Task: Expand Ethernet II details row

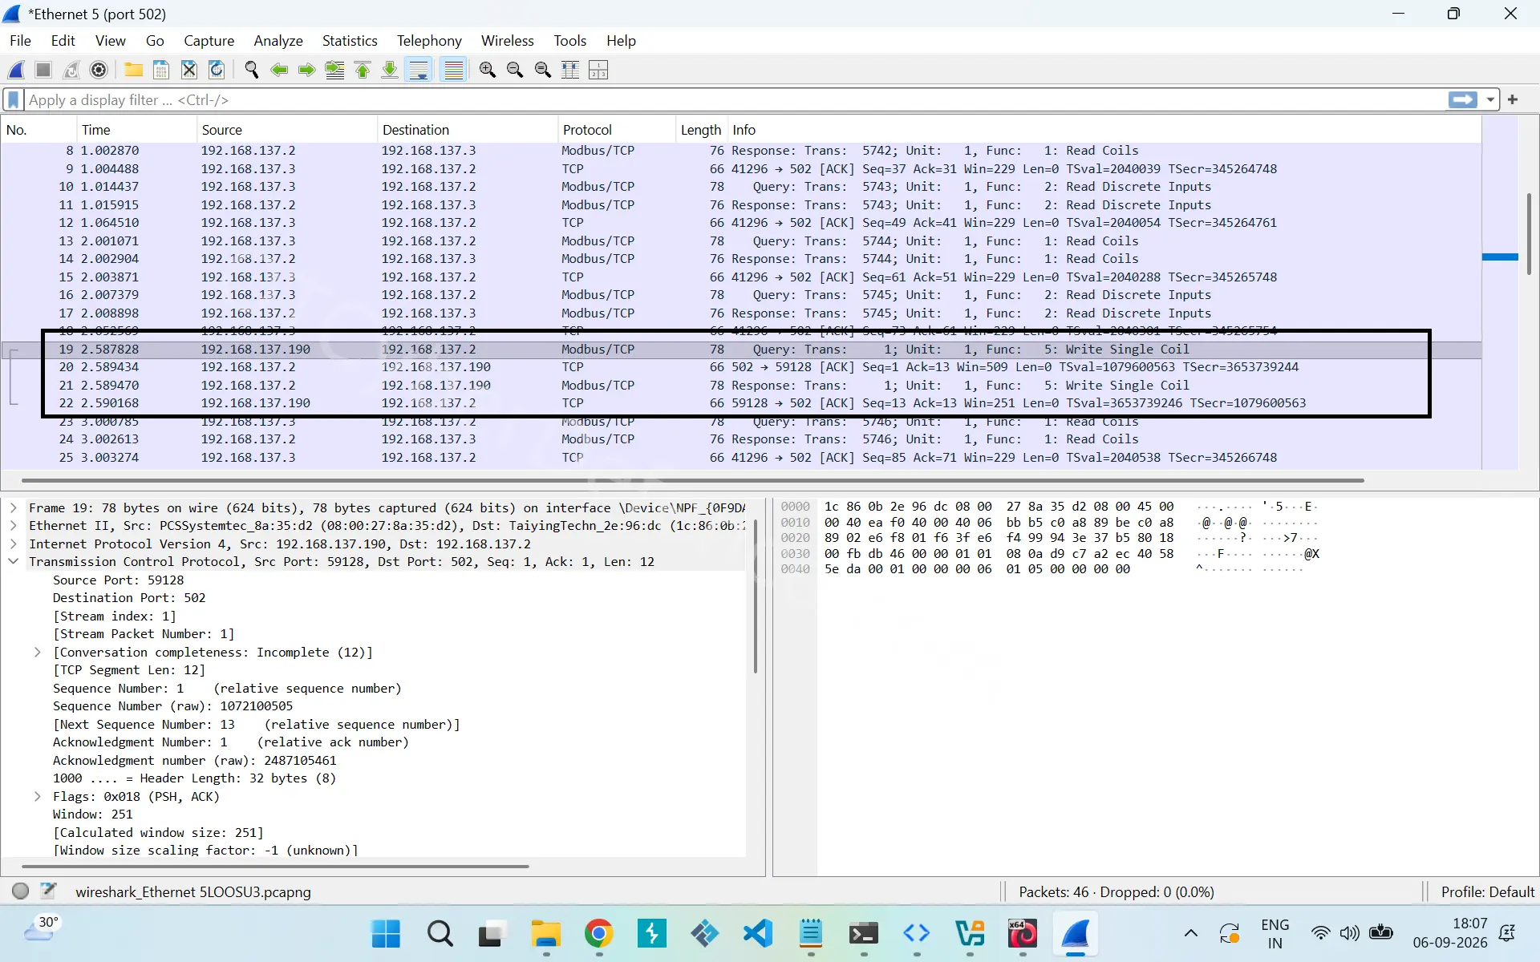Action: coord(14,526)
